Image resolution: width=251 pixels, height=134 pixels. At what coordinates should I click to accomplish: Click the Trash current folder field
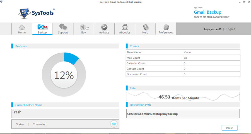point(65,113)
